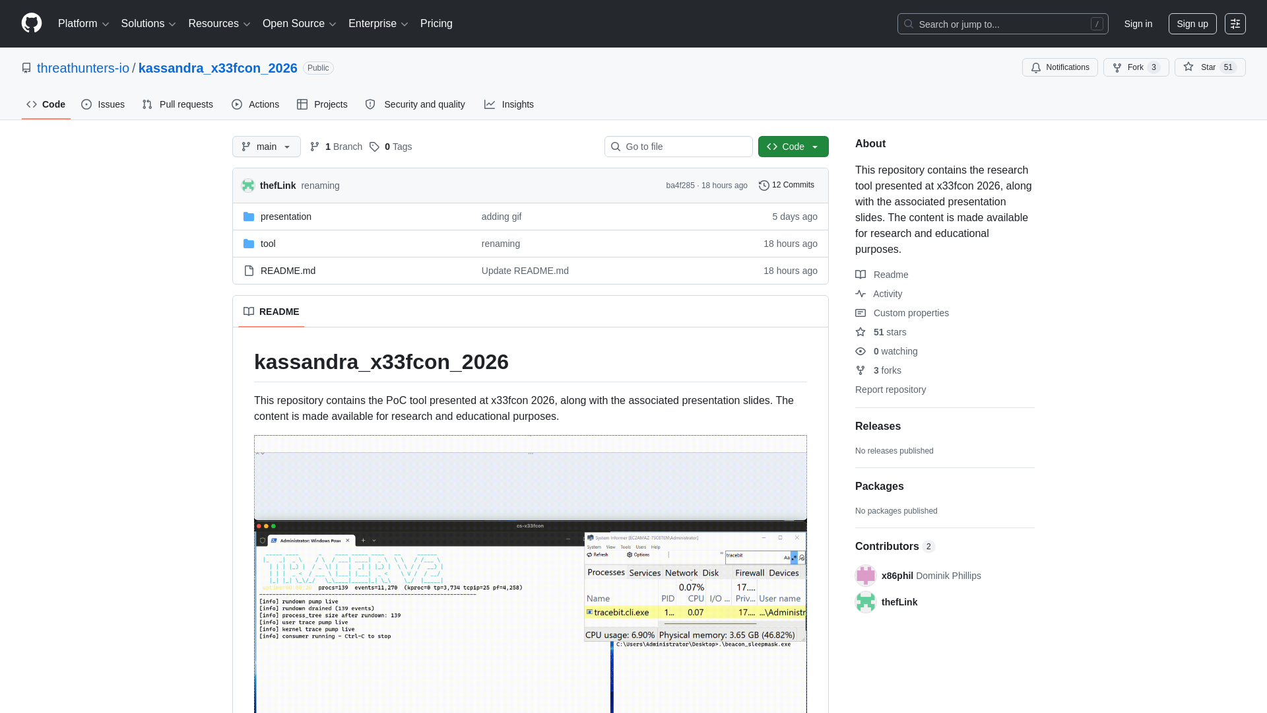The image size is (1267, 713).
Task: Open the Activity link in About
Action: click(x=879, y=294)
